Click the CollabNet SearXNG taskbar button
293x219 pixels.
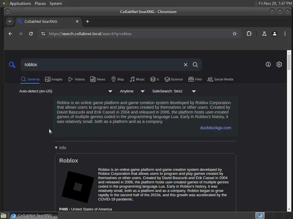coord(34,216)
